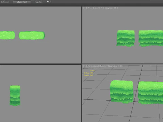
Task: Select the right bush in Front viewport
Action: pyautogui.click(x=151, y=38)
